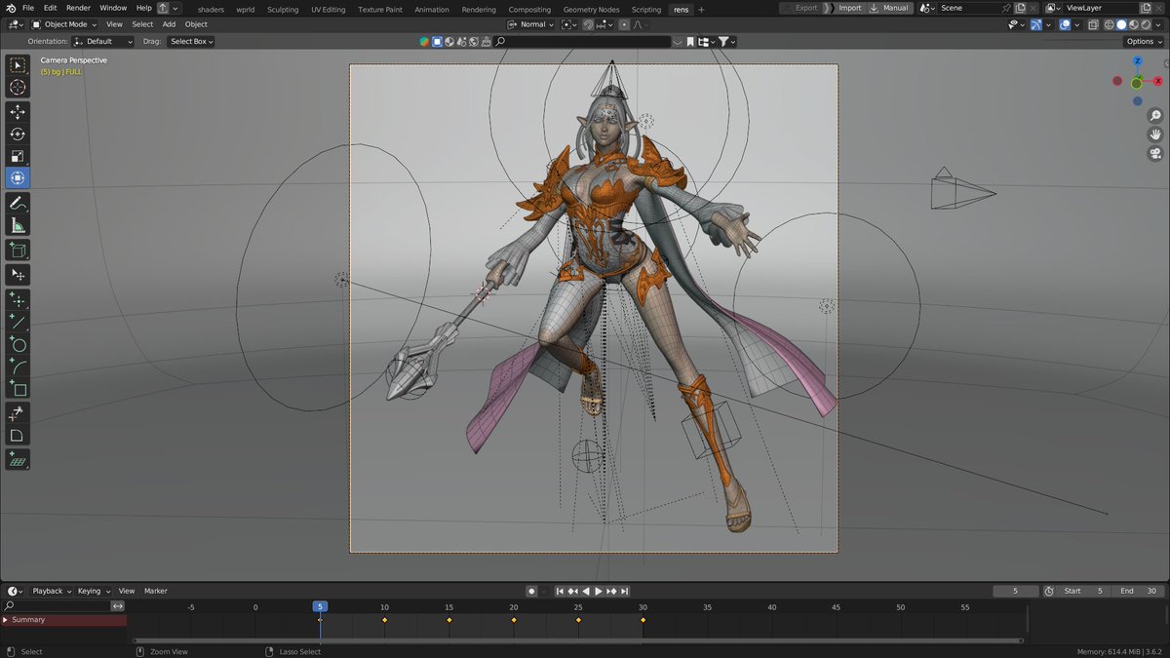Toggle viewport overlays button
This screenshot has width=1170, height=658.
click(1065, 24)
